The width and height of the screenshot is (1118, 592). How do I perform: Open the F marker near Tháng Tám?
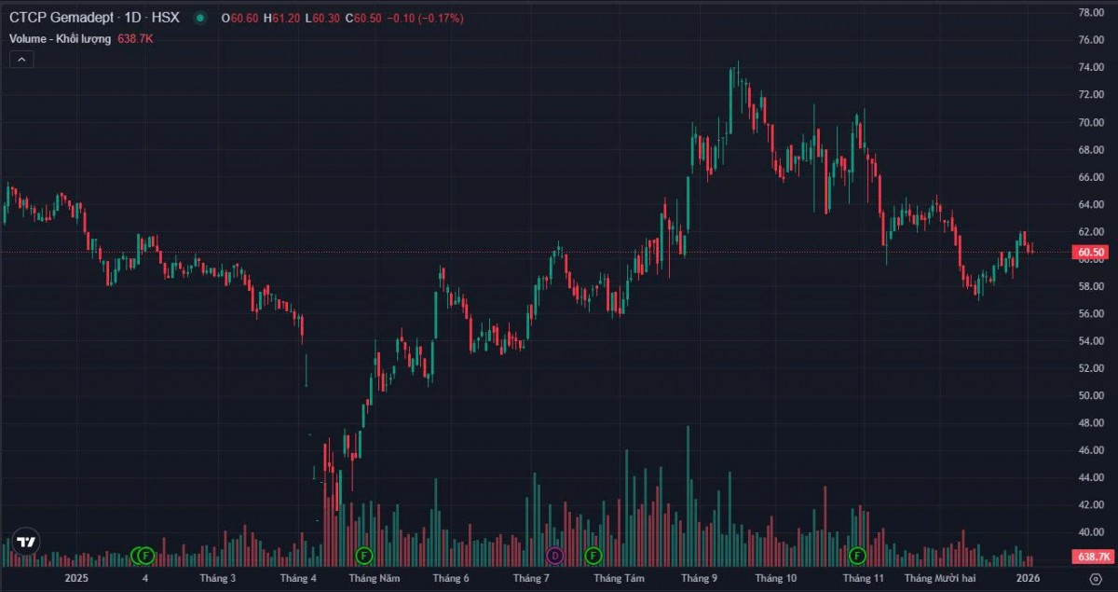click(593, 556)
